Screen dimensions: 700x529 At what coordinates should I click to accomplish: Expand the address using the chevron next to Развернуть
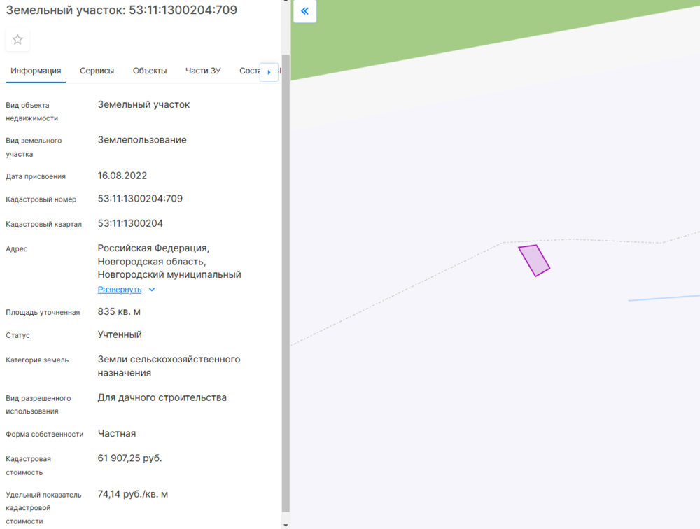click(x=152, y=290)
